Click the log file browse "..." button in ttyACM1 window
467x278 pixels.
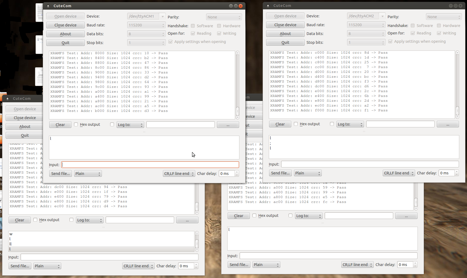[x=228, y=125]
